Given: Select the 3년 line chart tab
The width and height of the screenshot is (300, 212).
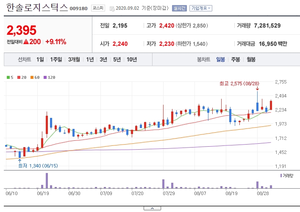Looking at the screenshot, I should tap(103, 59).
